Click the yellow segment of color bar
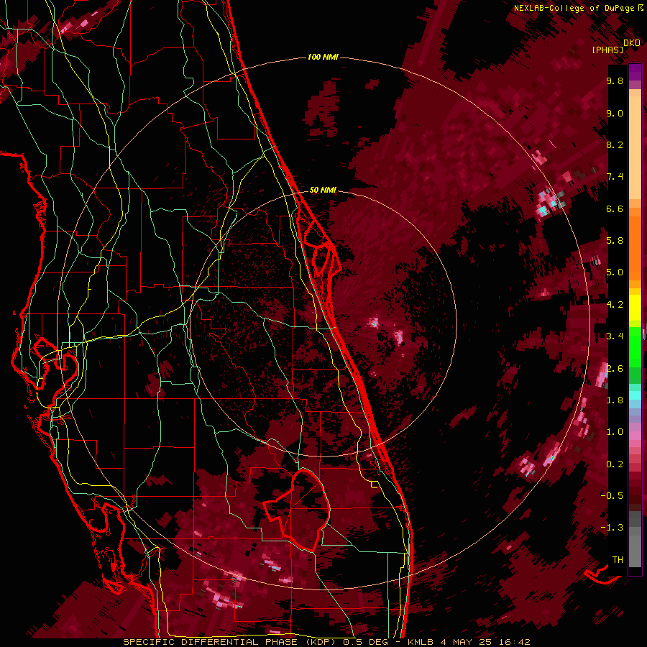The image size is (647, 647). 635,308
